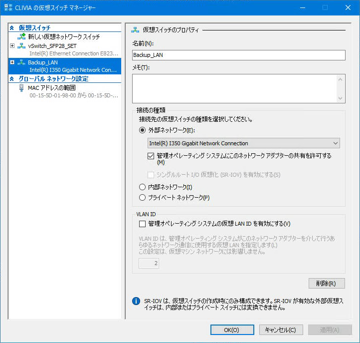Click inside the メモ text area
Screen dimensions: 360x343
(x=234, y=88)
